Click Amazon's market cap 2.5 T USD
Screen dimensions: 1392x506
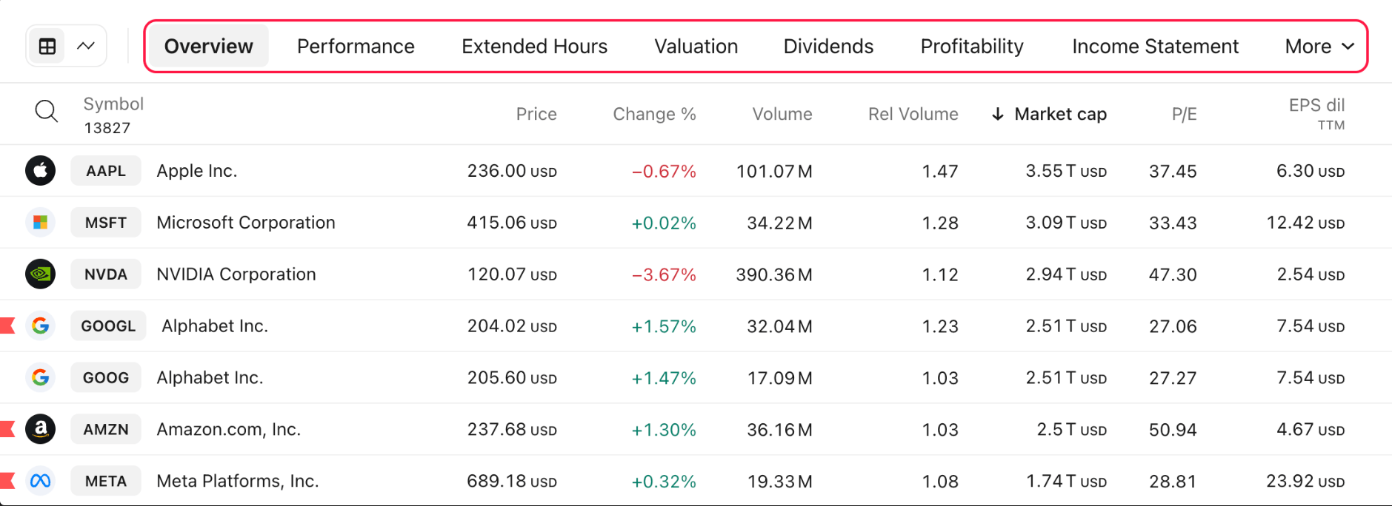coord(1072,430)
